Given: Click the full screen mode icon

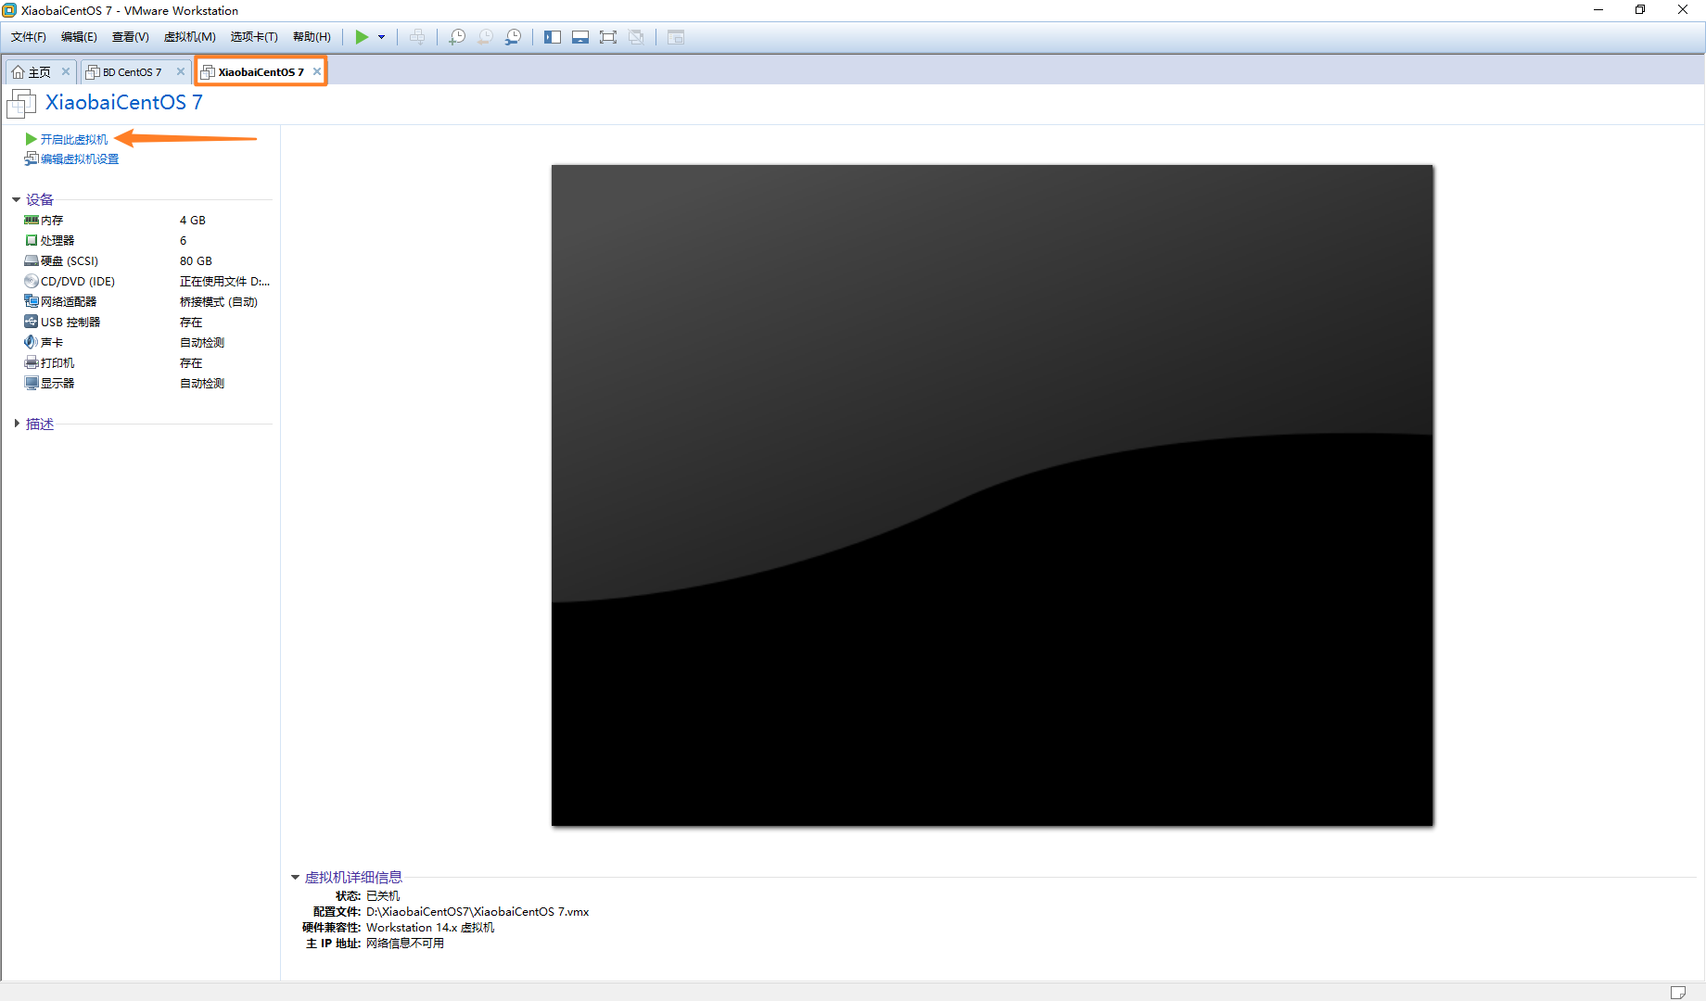Looking at the screenshot, I should (608, 37).
